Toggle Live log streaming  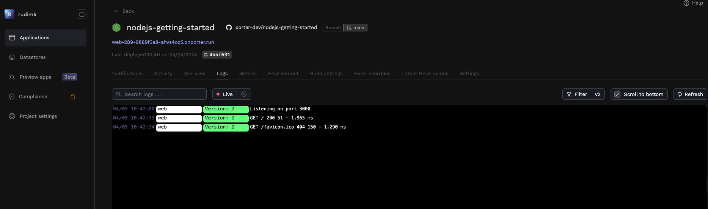(x=224, y=94)
